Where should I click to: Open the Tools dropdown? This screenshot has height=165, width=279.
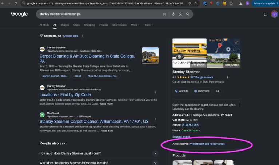pos(148,25)
